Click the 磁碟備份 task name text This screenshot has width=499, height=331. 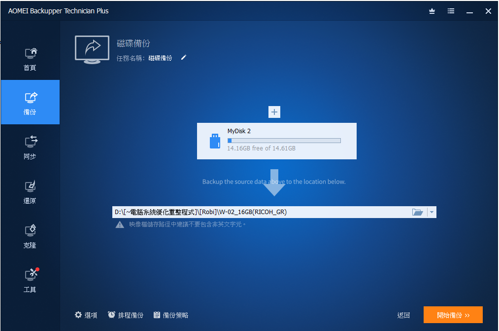160,58
